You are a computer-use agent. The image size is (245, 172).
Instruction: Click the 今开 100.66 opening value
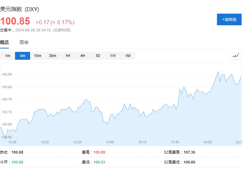click(17, 162)
